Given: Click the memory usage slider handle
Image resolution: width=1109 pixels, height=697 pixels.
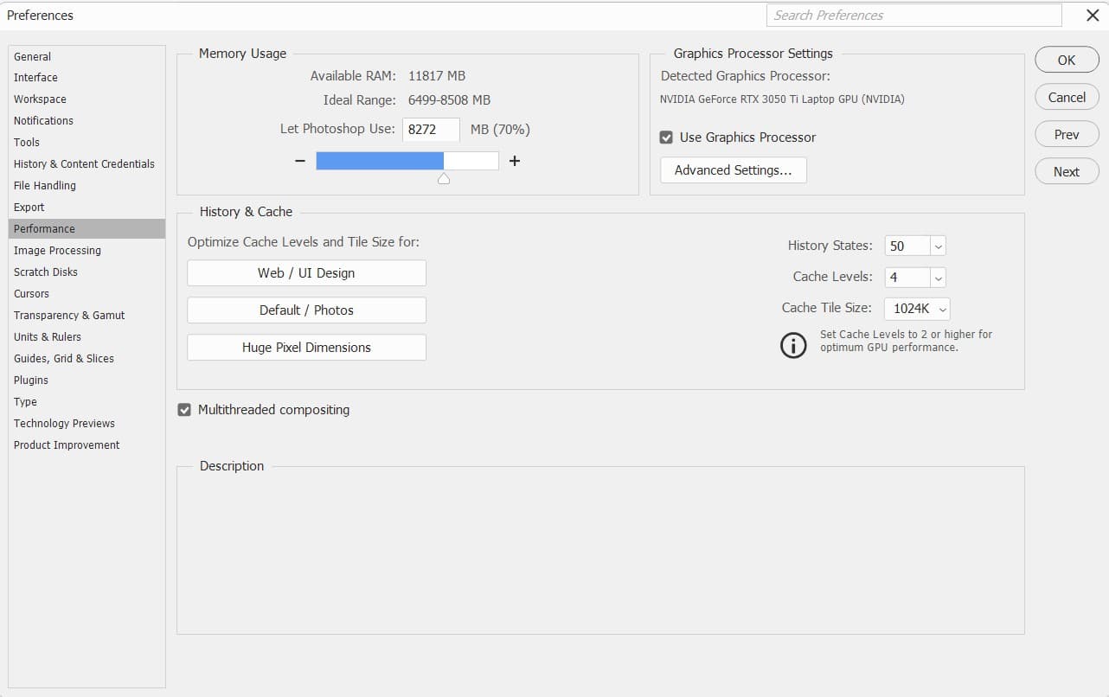Looking at the screenshot, I should [444, 178].
